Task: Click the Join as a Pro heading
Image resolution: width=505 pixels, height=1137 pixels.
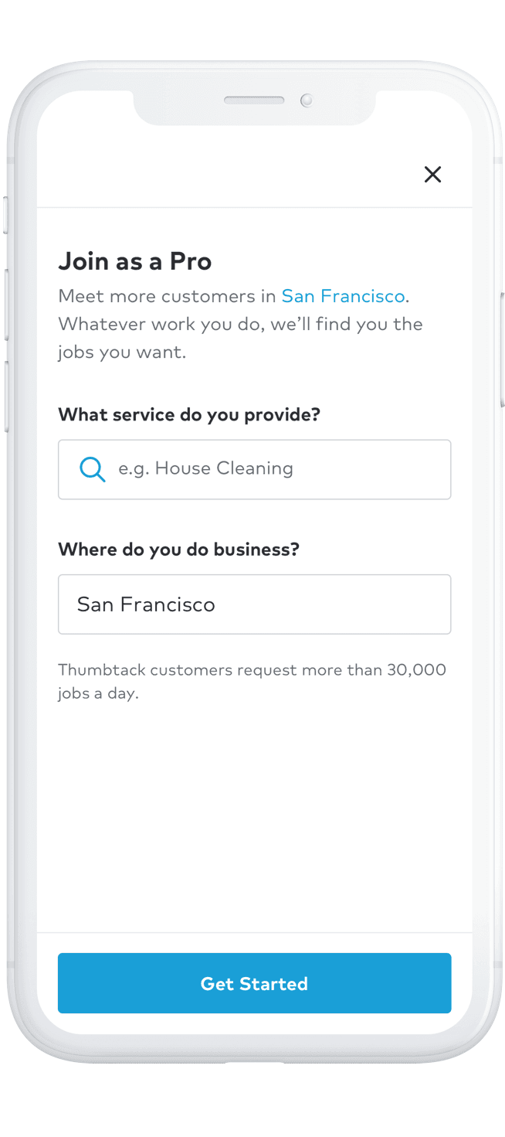Action: pos(135,261)
